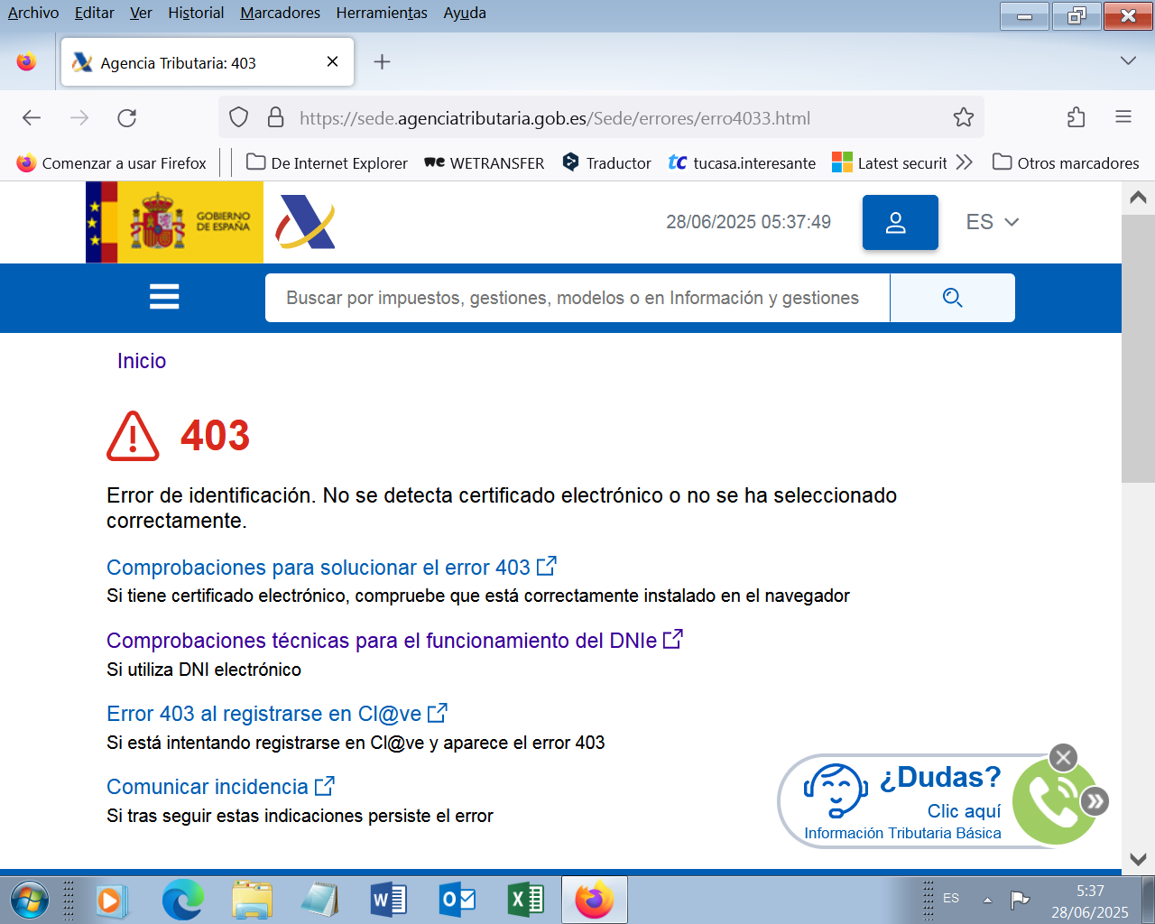
Task: Click the ES keyboard language indicator
Action: pos(951,899)
